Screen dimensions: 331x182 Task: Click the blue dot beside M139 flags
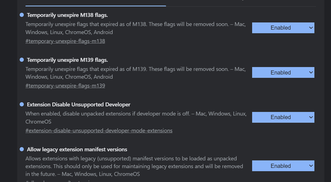point(22,60)
